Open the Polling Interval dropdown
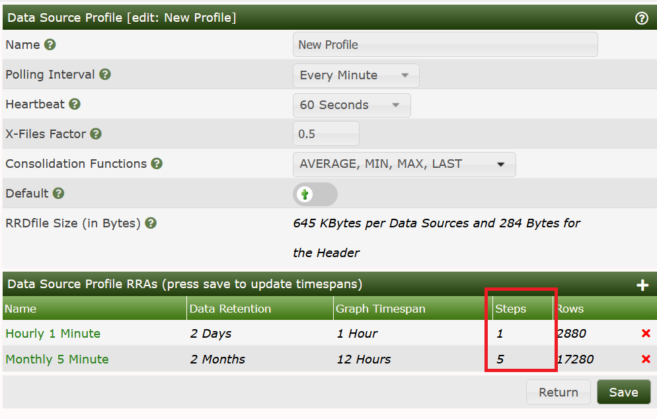Screen dimensions: 657x419 356,75
